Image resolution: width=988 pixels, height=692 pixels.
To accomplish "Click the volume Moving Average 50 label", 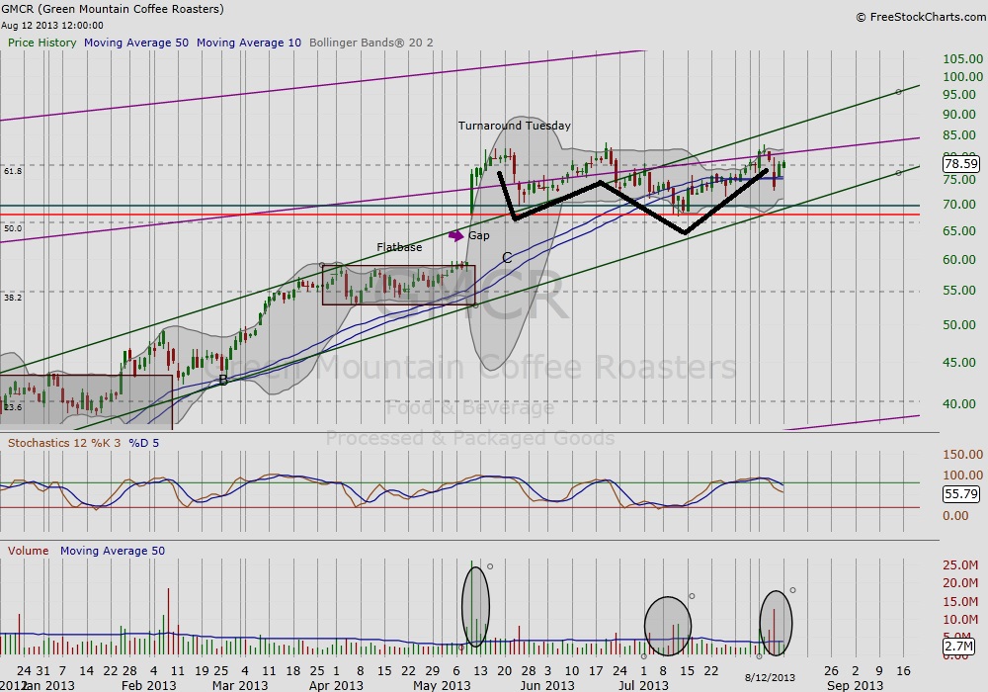I will tap(112, 551).
